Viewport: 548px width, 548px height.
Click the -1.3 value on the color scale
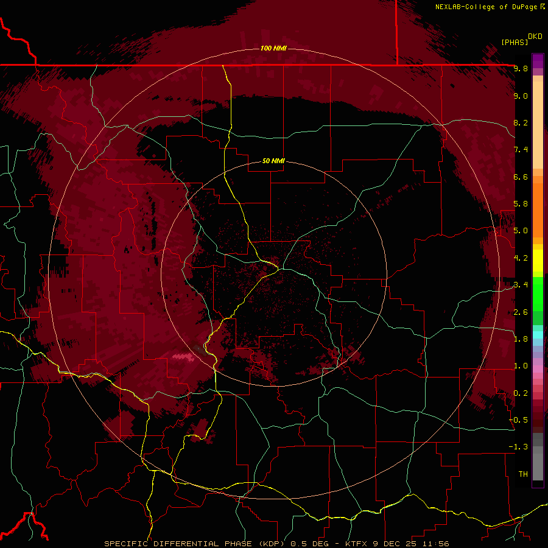pos(518,447)
